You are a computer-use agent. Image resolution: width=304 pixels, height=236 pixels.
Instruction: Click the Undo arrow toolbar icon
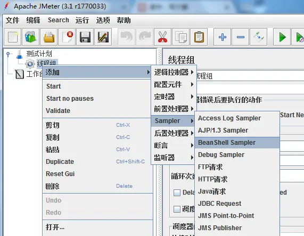click(x=126, y=37)
